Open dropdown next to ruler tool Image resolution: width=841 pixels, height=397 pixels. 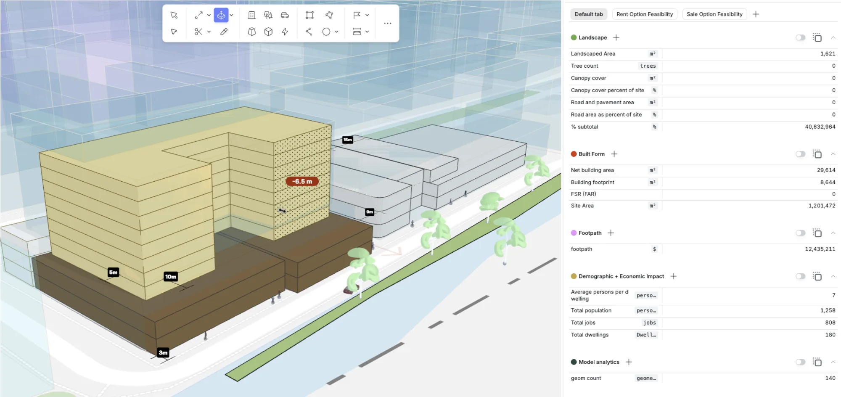[x=367, y=32]
